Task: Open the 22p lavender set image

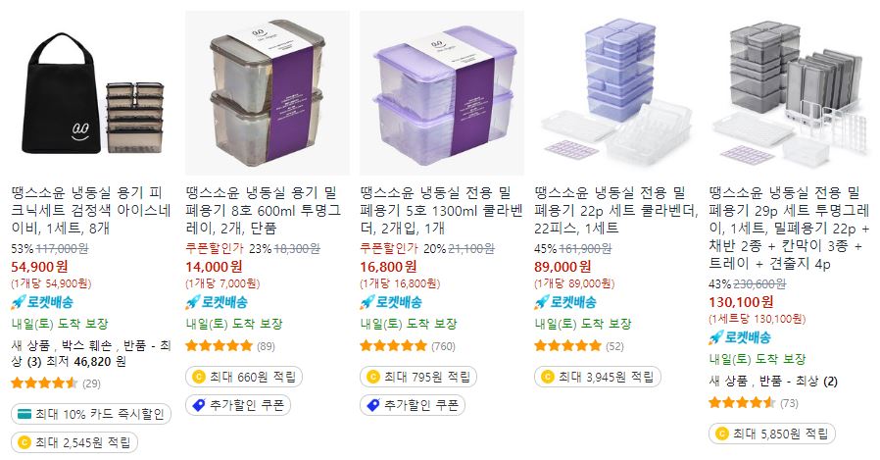Action: pos(616,93)
